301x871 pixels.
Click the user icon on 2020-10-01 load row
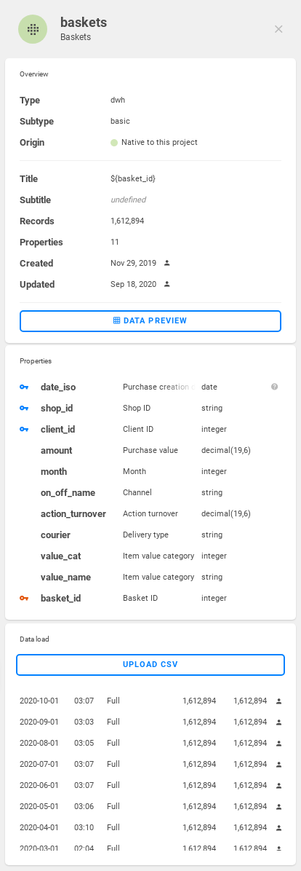(x=279, y=701)
